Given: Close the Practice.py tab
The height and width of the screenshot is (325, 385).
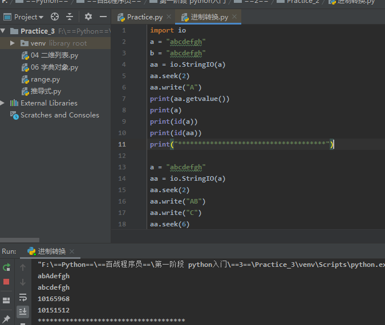Looking at the screenshot, I should [x=169, y=17].
